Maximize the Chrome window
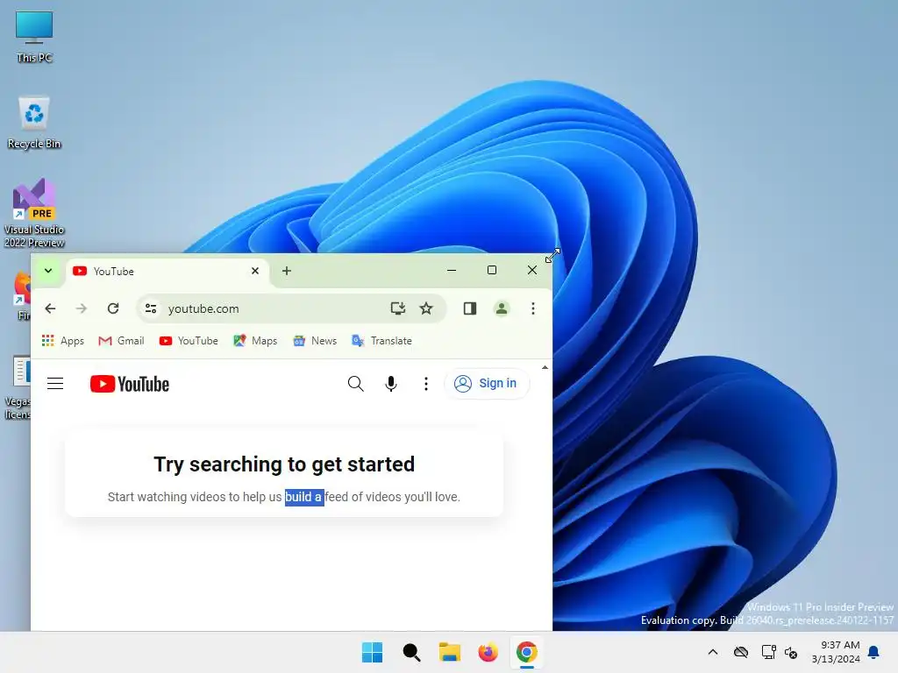 pyautogui.click(x=492, y=270)
